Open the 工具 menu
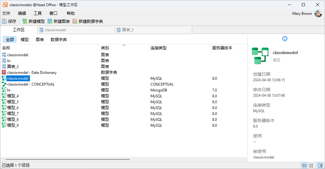The height and width of the screenshot is (169, 325). (38, 14)
